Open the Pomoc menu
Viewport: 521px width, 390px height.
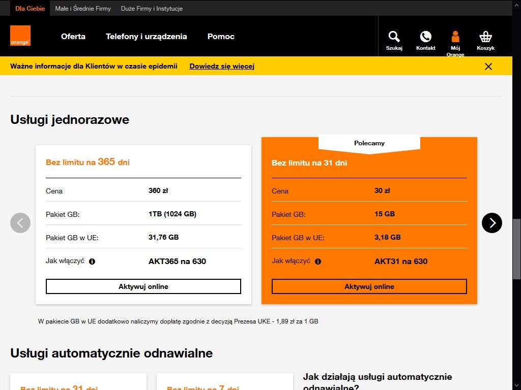coord(220,37)
